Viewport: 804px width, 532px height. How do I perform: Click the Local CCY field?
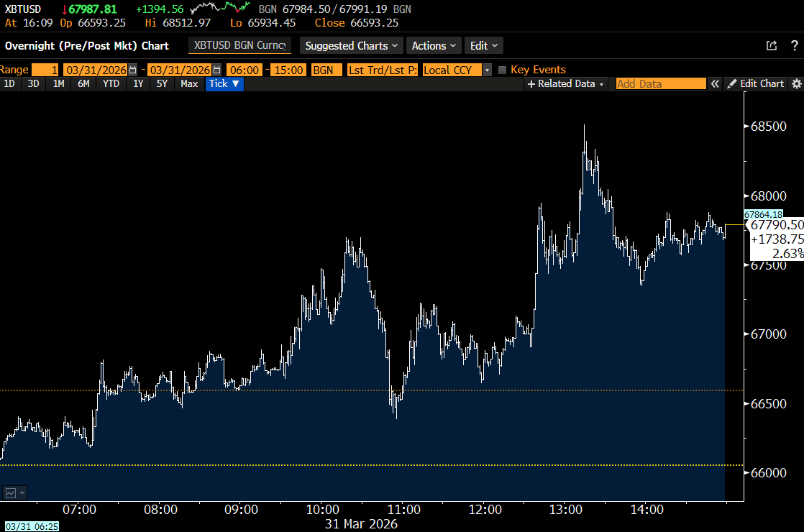[x=452, y=70]
